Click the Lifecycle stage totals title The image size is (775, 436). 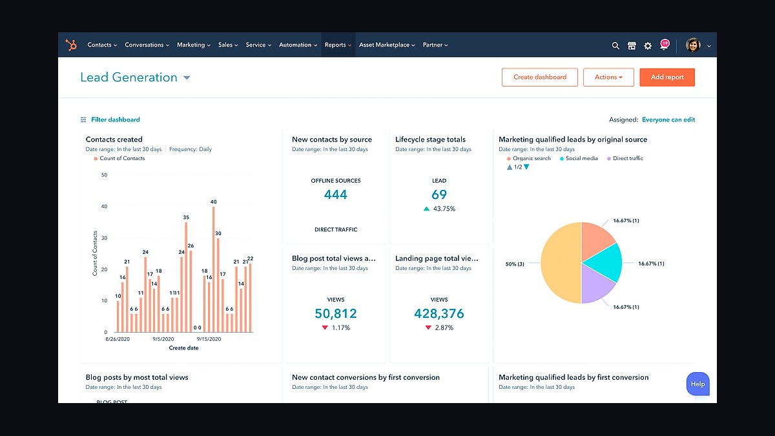(x=430, y=140)
